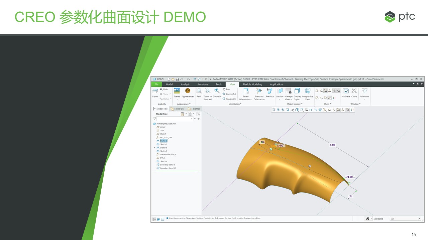Click the Model Tree settings hammer icon
Image resolution: width=428 pixels, height=240 pixels.
coord(182,114)
